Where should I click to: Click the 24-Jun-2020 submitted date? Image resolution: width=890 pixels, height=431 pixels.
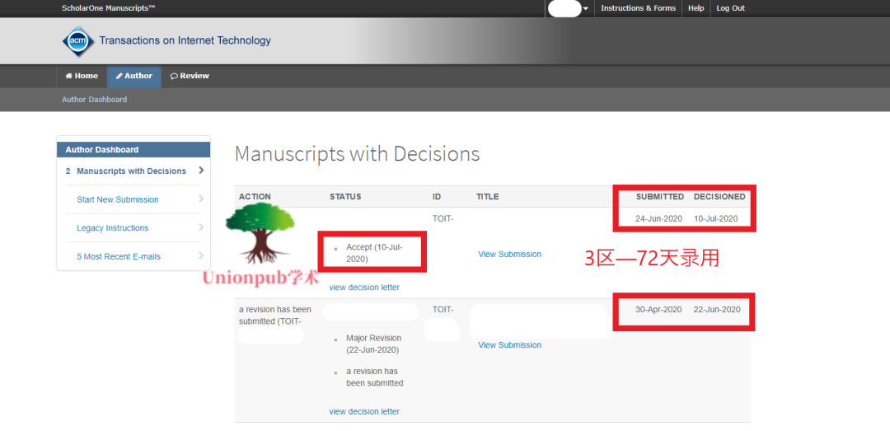658,218
